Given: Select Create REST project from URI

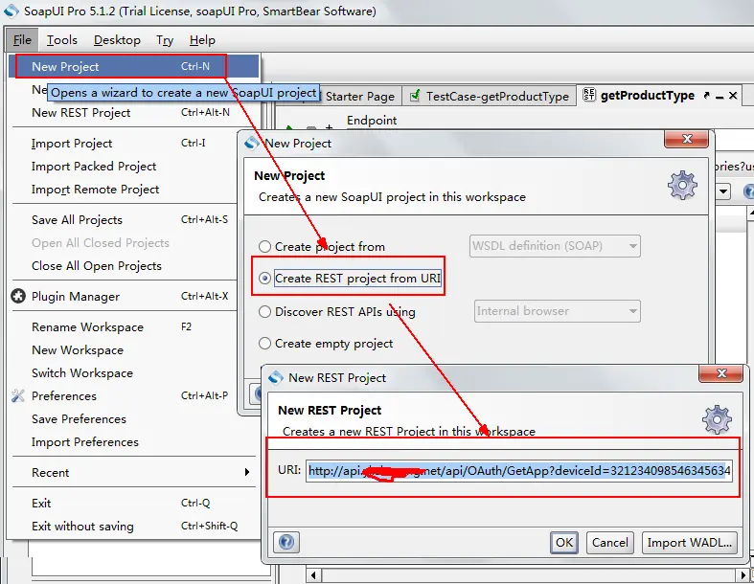Looking at the screenshot, I should click(264, 279).
